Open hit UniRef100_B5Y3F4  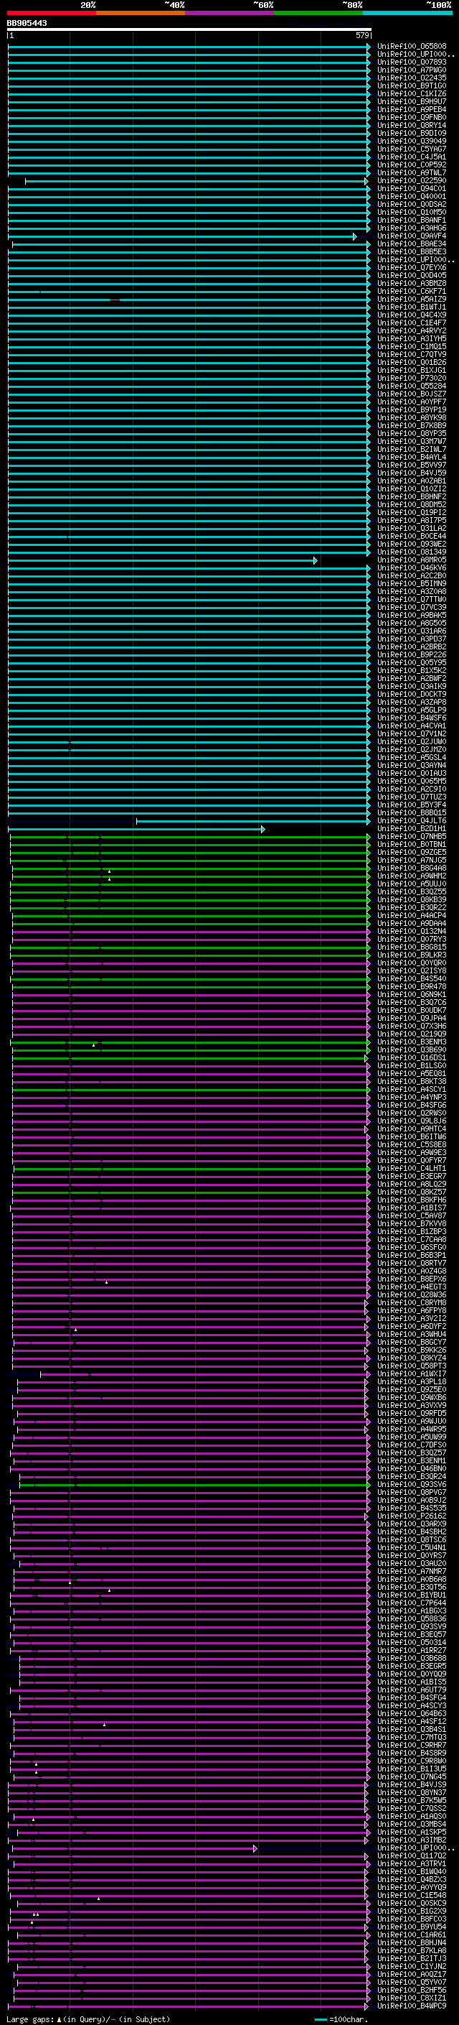(412, 805)
